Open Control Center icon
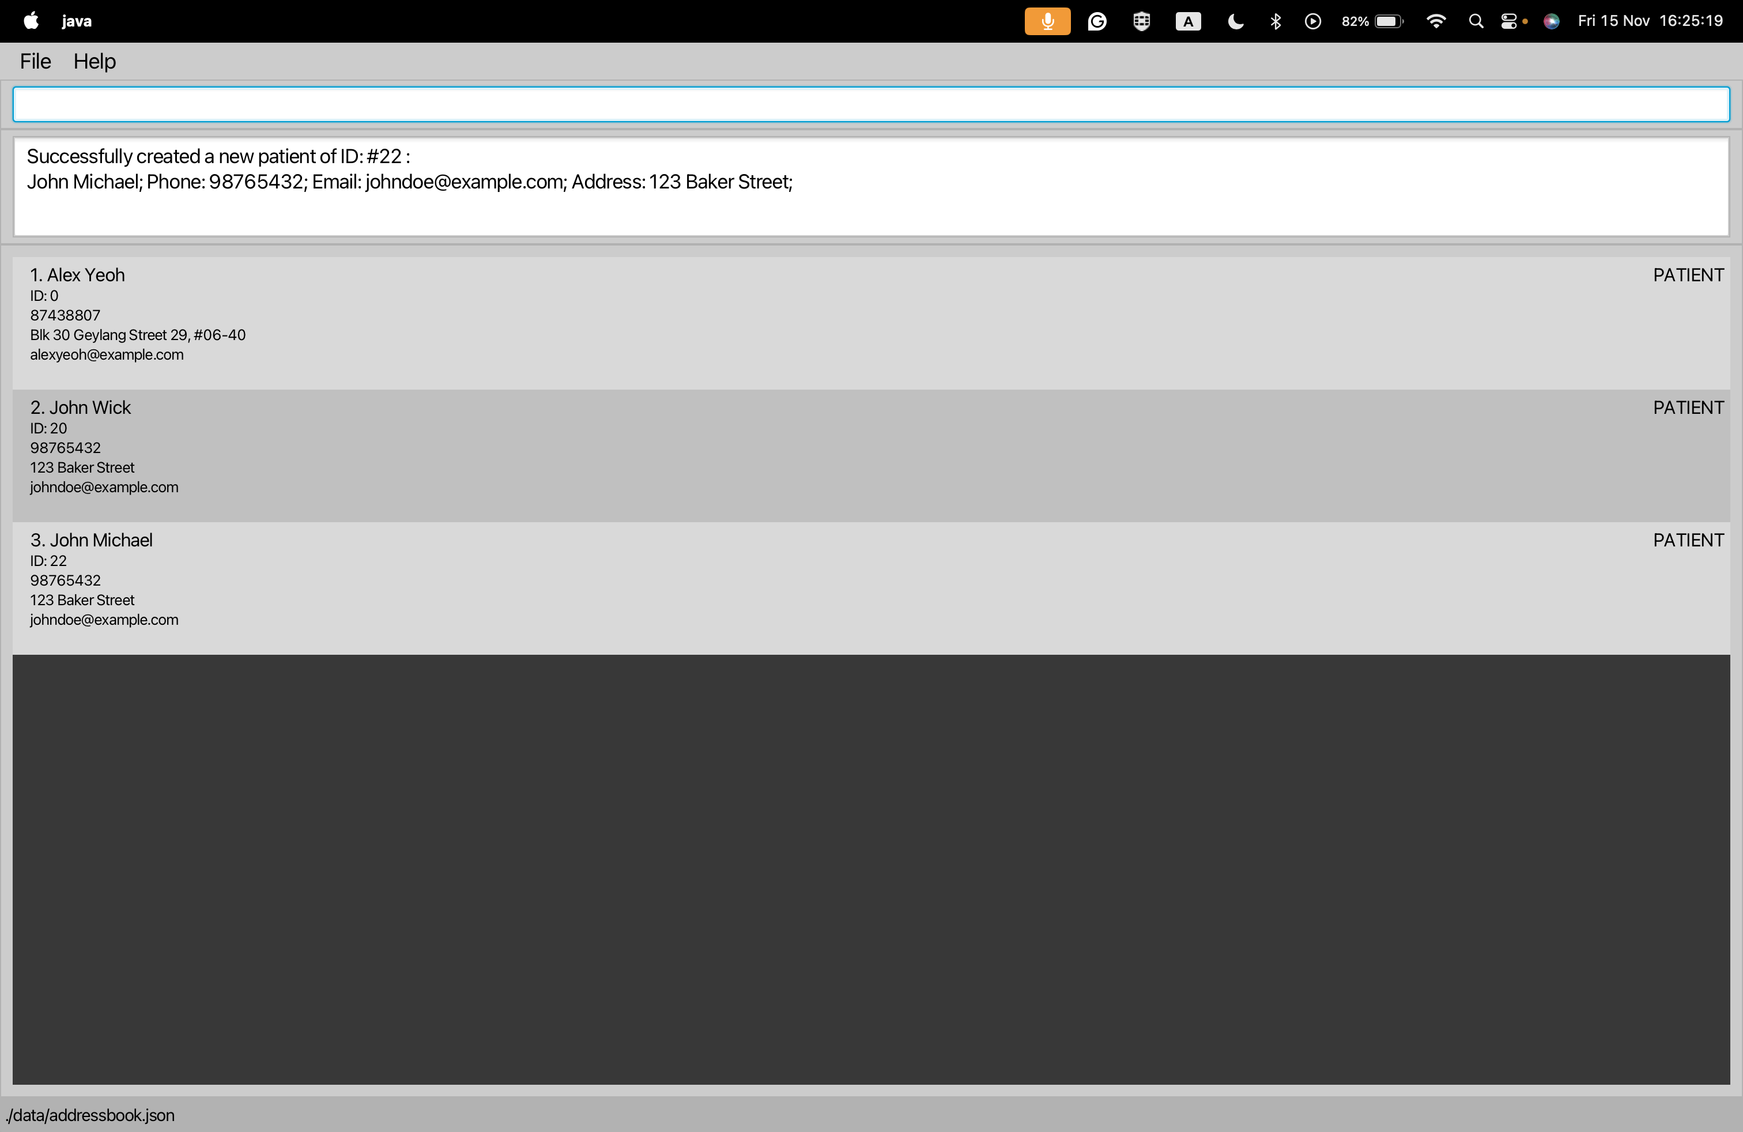1743x1132 pixels. coord(1508,21)
